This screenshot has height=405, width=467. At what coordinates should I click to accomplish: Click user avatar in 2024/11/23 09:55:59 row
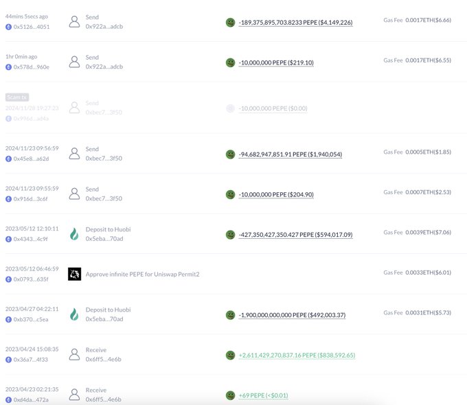(74, 194)
